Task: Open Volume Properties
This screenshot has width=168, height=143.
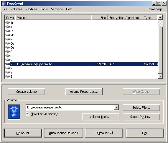Action: click(84, 92)
